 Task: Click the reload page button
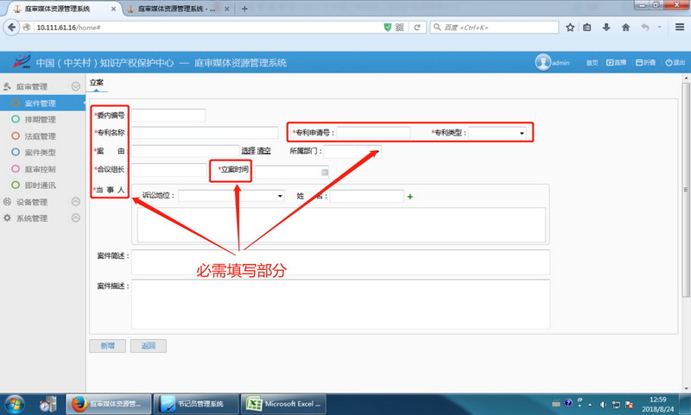click(x=417, y=28)
